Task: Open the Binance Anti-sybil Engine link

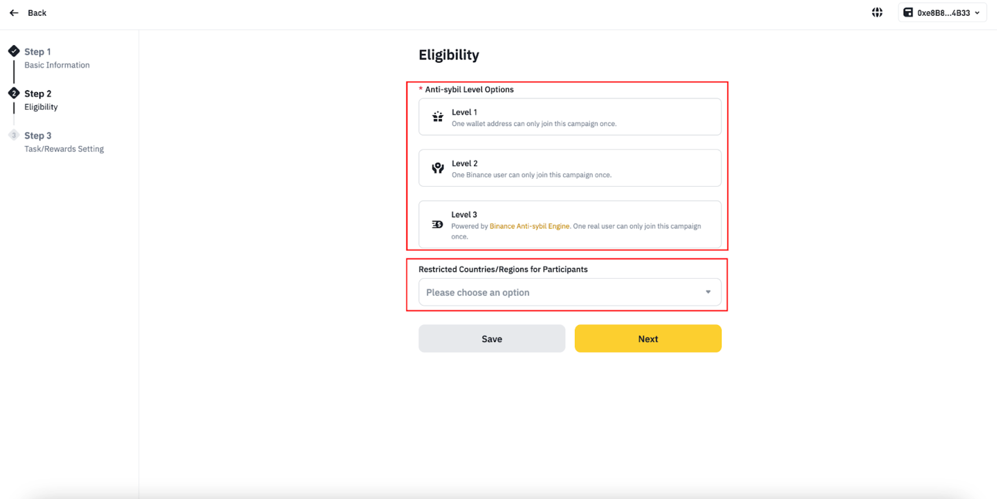Action: click(x=529, y=226)
